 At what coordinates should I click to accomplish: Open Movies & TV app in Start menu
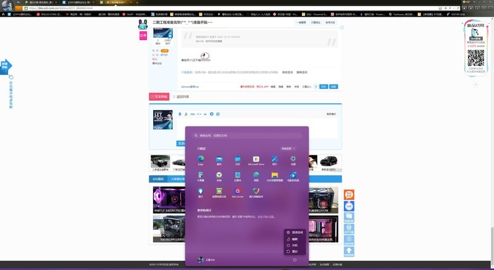tap(293, 176)
